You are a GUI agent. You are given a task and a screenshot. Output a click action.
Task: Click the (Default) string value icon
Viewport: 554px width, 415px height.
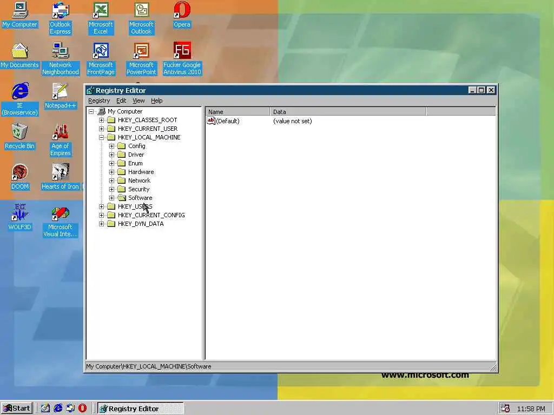click(x=211, y=121)
